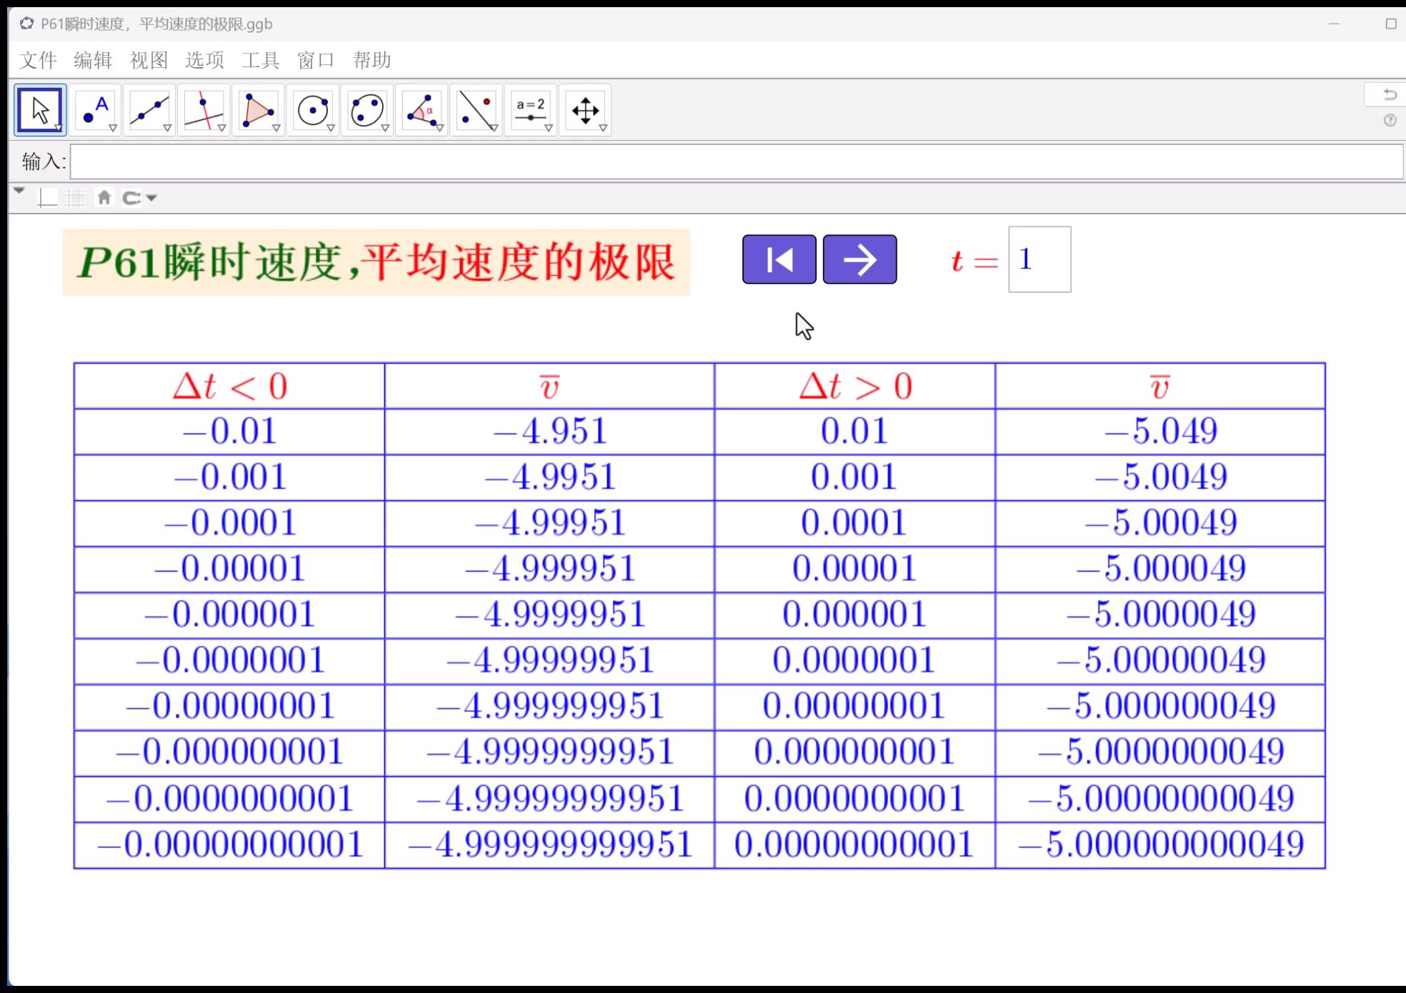
Task: Click the 输入 command input bar
Action: 736,162
